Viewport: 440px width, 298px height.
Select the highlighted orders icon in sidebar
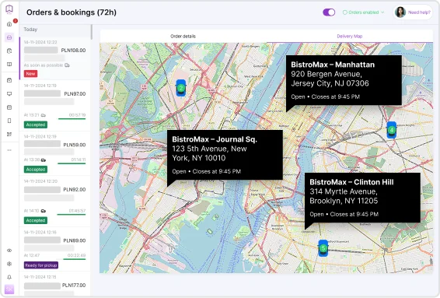[9, 37]
